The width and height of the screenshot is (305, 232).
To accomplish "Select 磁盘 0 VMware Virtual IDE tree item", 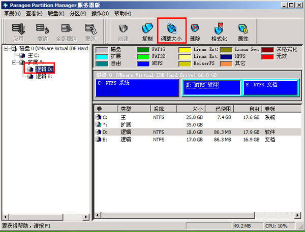I will 54,48.
